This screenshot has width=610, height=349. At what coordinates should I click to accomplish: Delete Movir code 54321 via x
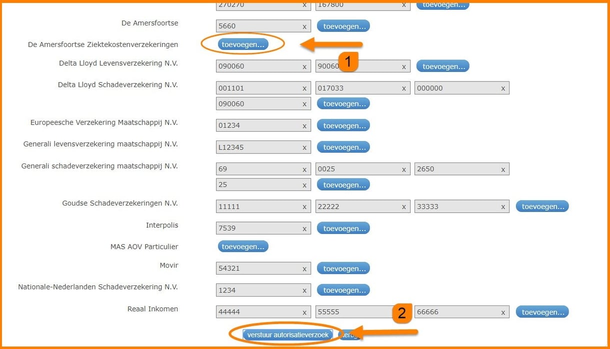(x=304, y=269)
